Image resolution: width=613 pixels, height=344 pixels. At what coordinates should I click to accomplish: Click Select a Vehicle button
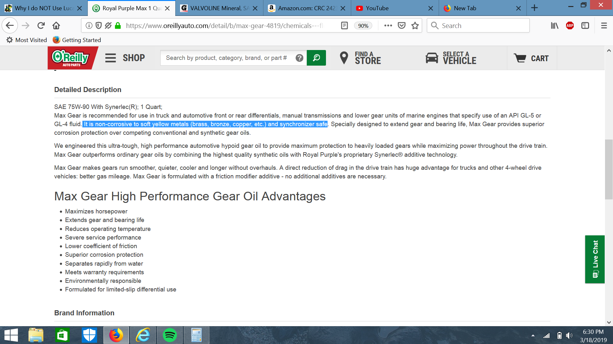[x=451, y=58]
